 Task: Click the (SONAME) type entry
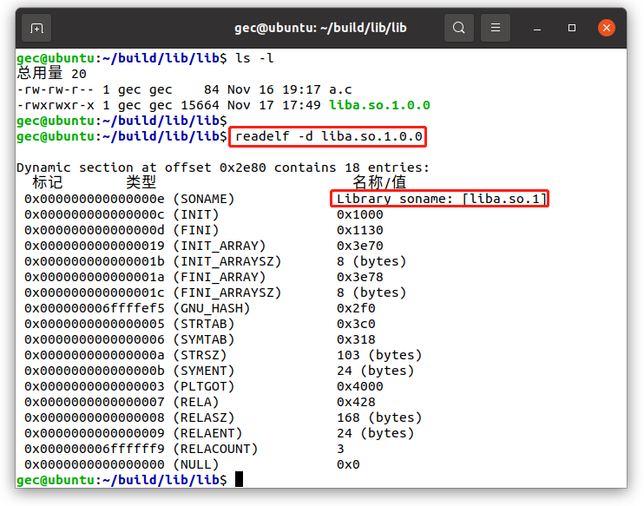(204, 199)
